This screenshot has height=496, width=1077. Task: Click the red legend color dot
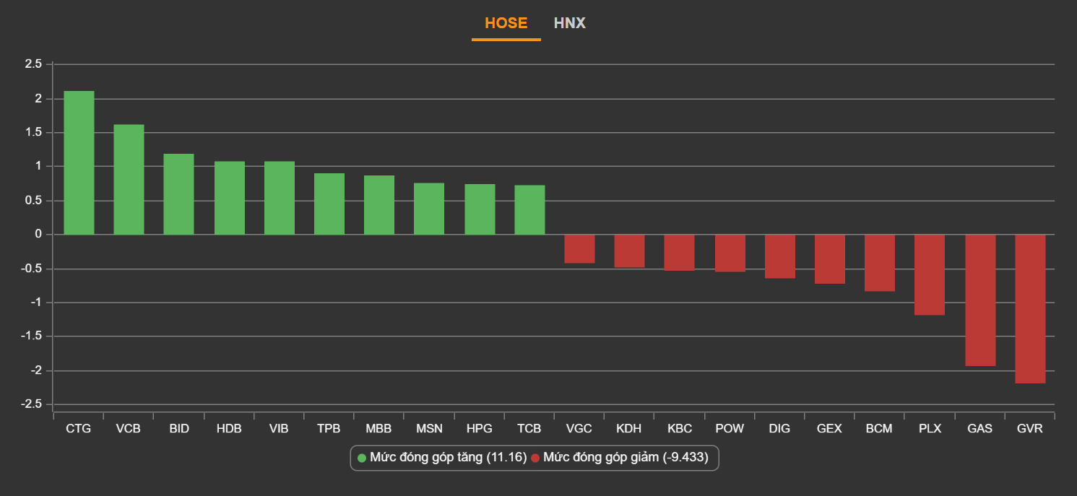(535, 458)
